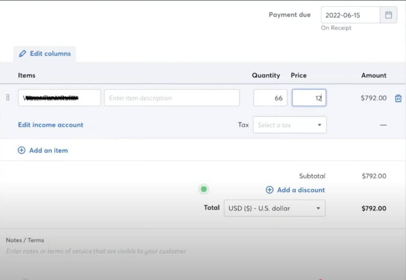The image size is (406, 280).
Task: Click Add an item
Action: pyautogui.click(x=48, y=150)
